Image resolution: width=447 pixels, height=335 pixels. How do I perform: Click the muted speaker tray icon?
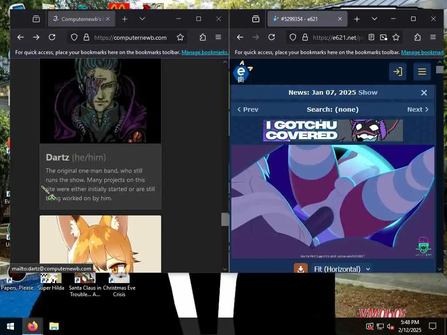391,326
